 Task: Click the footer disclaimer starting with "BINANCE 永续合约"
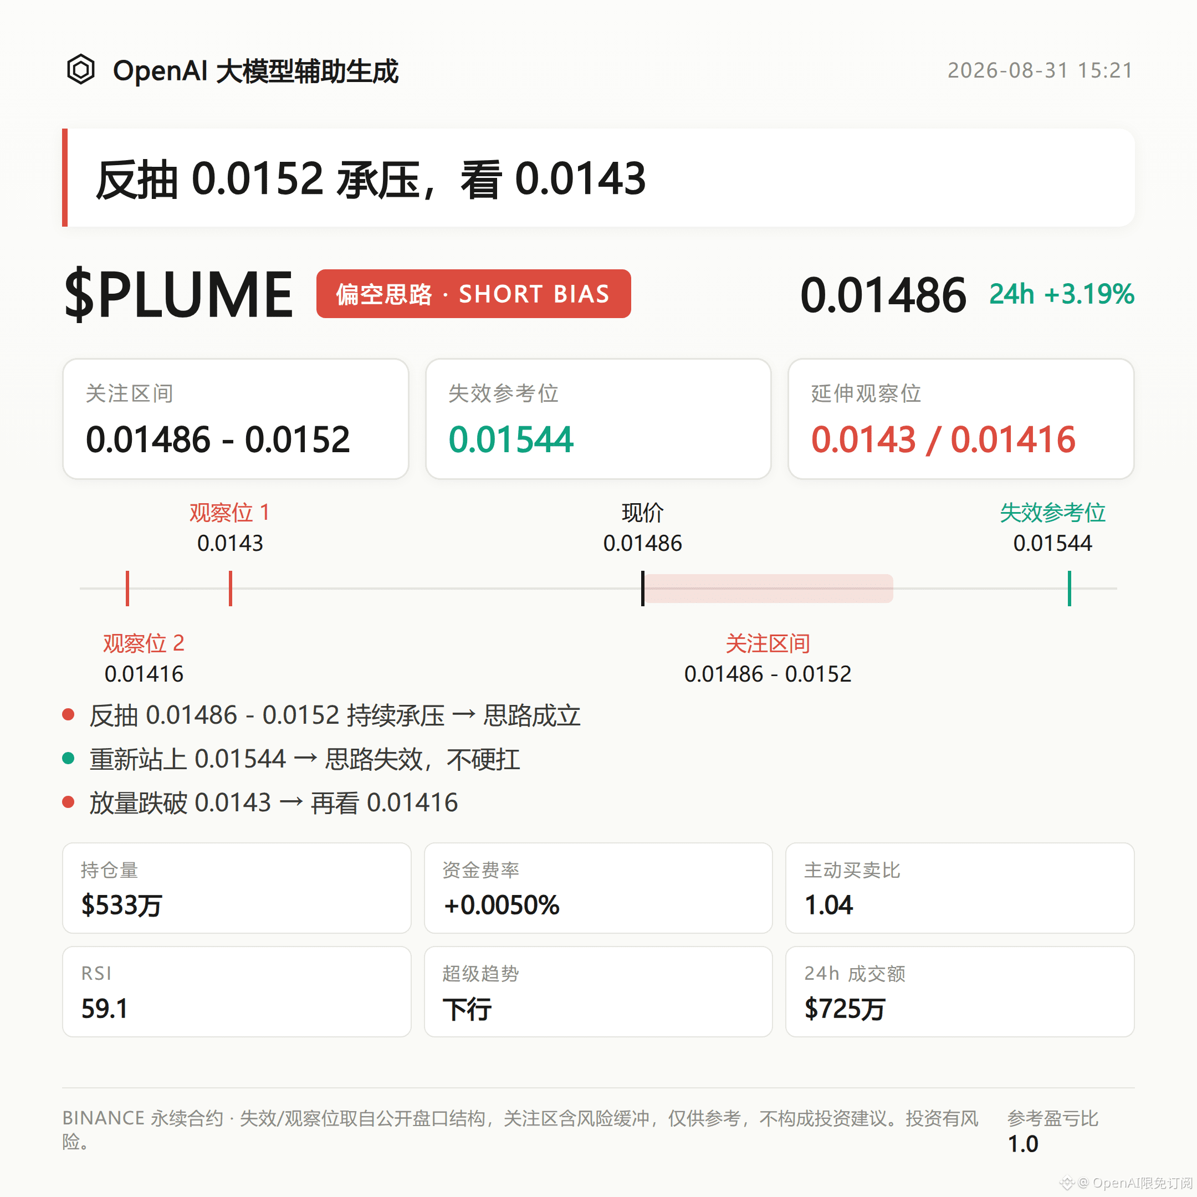(520, 1129)
